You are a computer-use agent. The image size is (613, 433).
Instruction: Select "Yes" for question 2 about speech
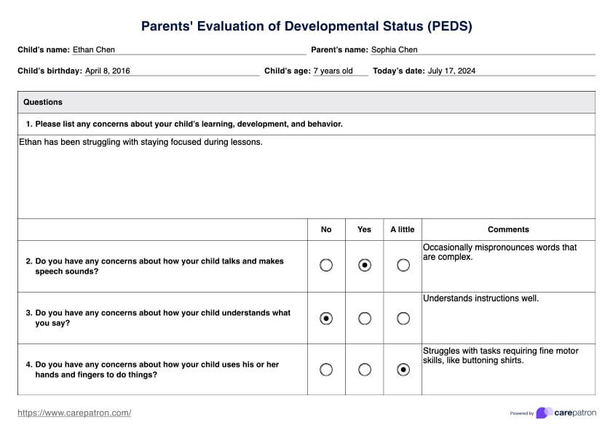(365, 266)
